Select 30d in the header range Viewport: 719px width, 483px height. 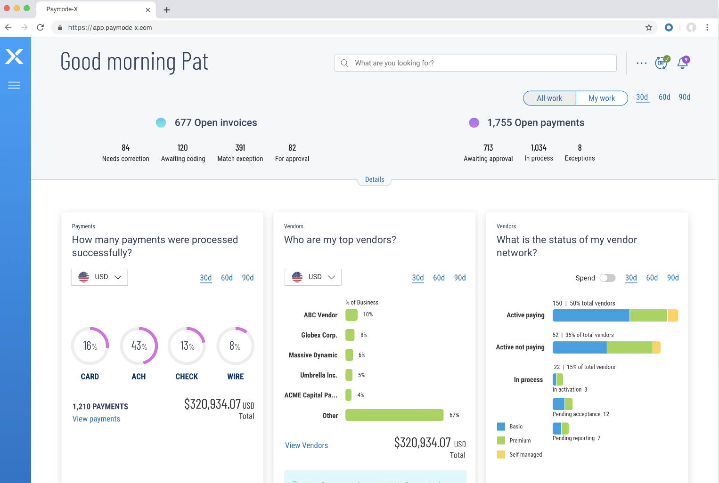(x=642, y=97)
